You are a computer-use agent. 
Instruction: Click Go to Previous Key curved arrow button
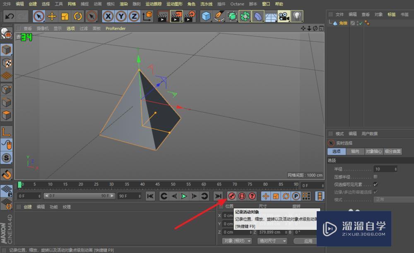click(x=164, y=196)
